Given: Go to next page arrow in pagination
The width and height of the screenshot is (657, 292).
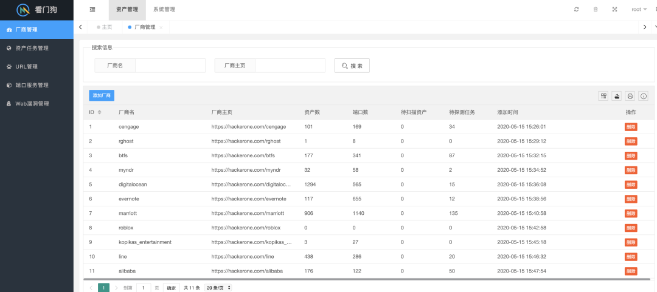Looking at the screenshot, I should point(116,288).
